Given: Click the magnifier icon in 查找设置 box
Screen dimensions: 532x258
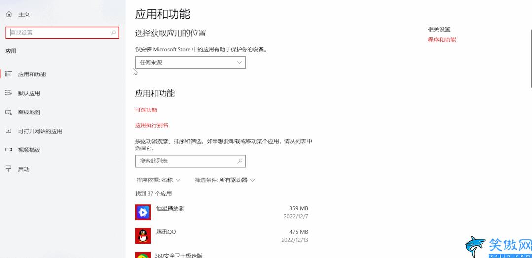Looking at the screenshot, I should click(x=114, y=33).
